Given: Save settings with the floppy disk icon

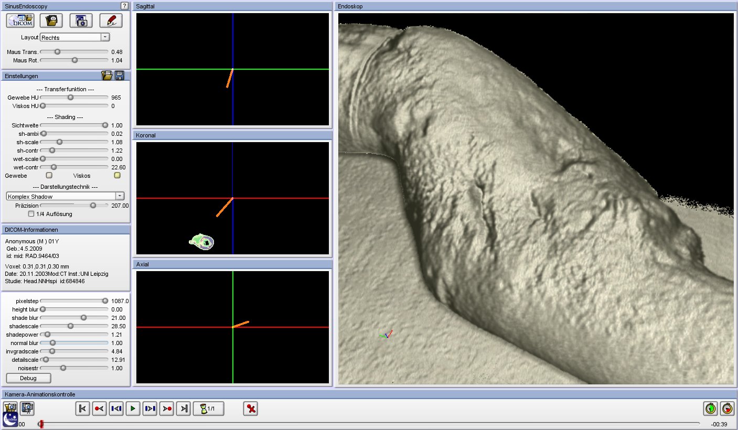Looking at the screenshot, I should click(x=120, y=76).
